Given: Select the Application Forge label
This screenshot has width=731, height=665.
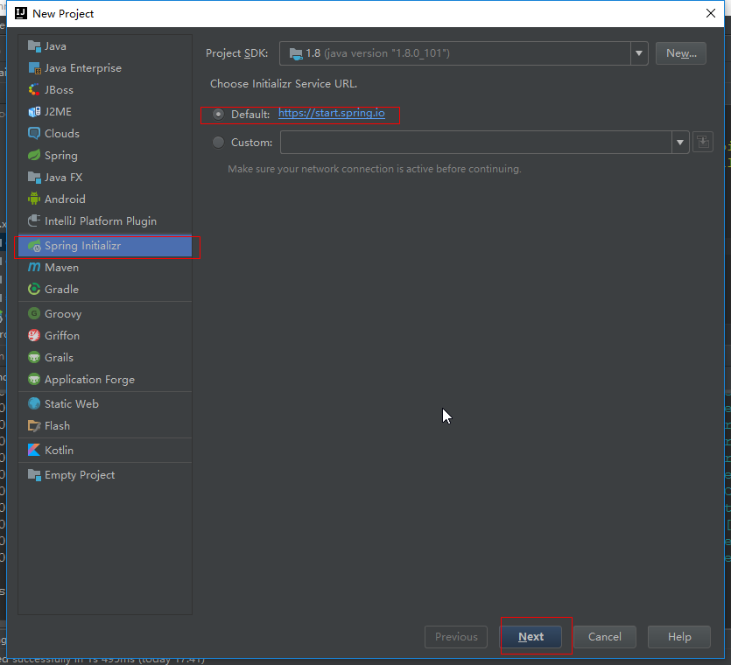Looking at the screenshot, I should point(89,380).
